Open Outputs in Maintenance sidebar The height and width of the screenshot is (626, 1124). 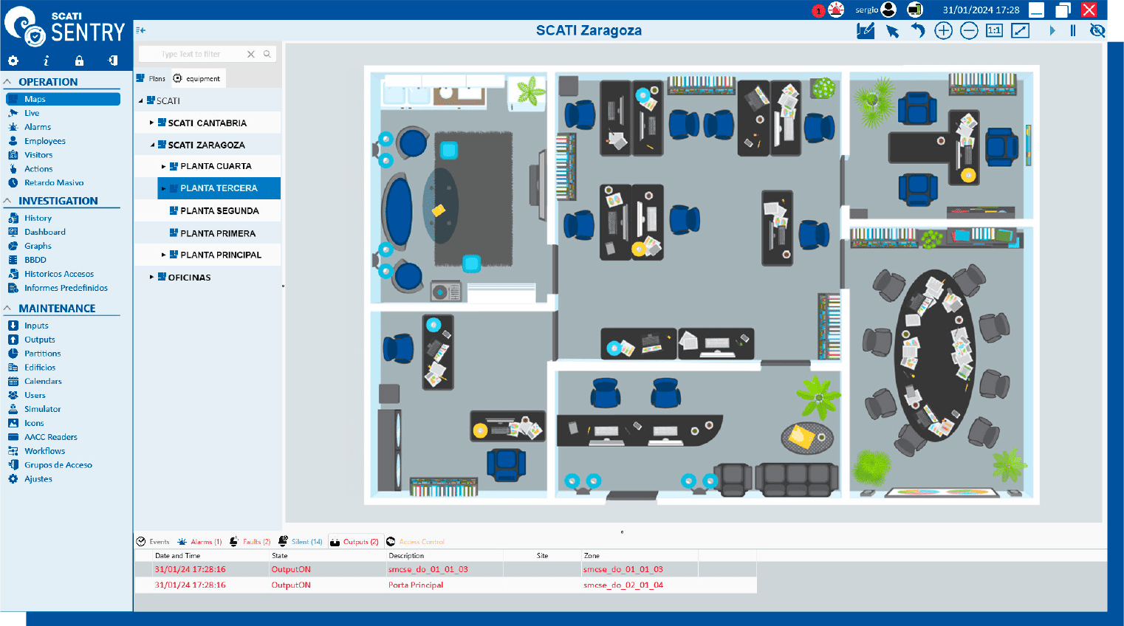(x=40, y=340)
